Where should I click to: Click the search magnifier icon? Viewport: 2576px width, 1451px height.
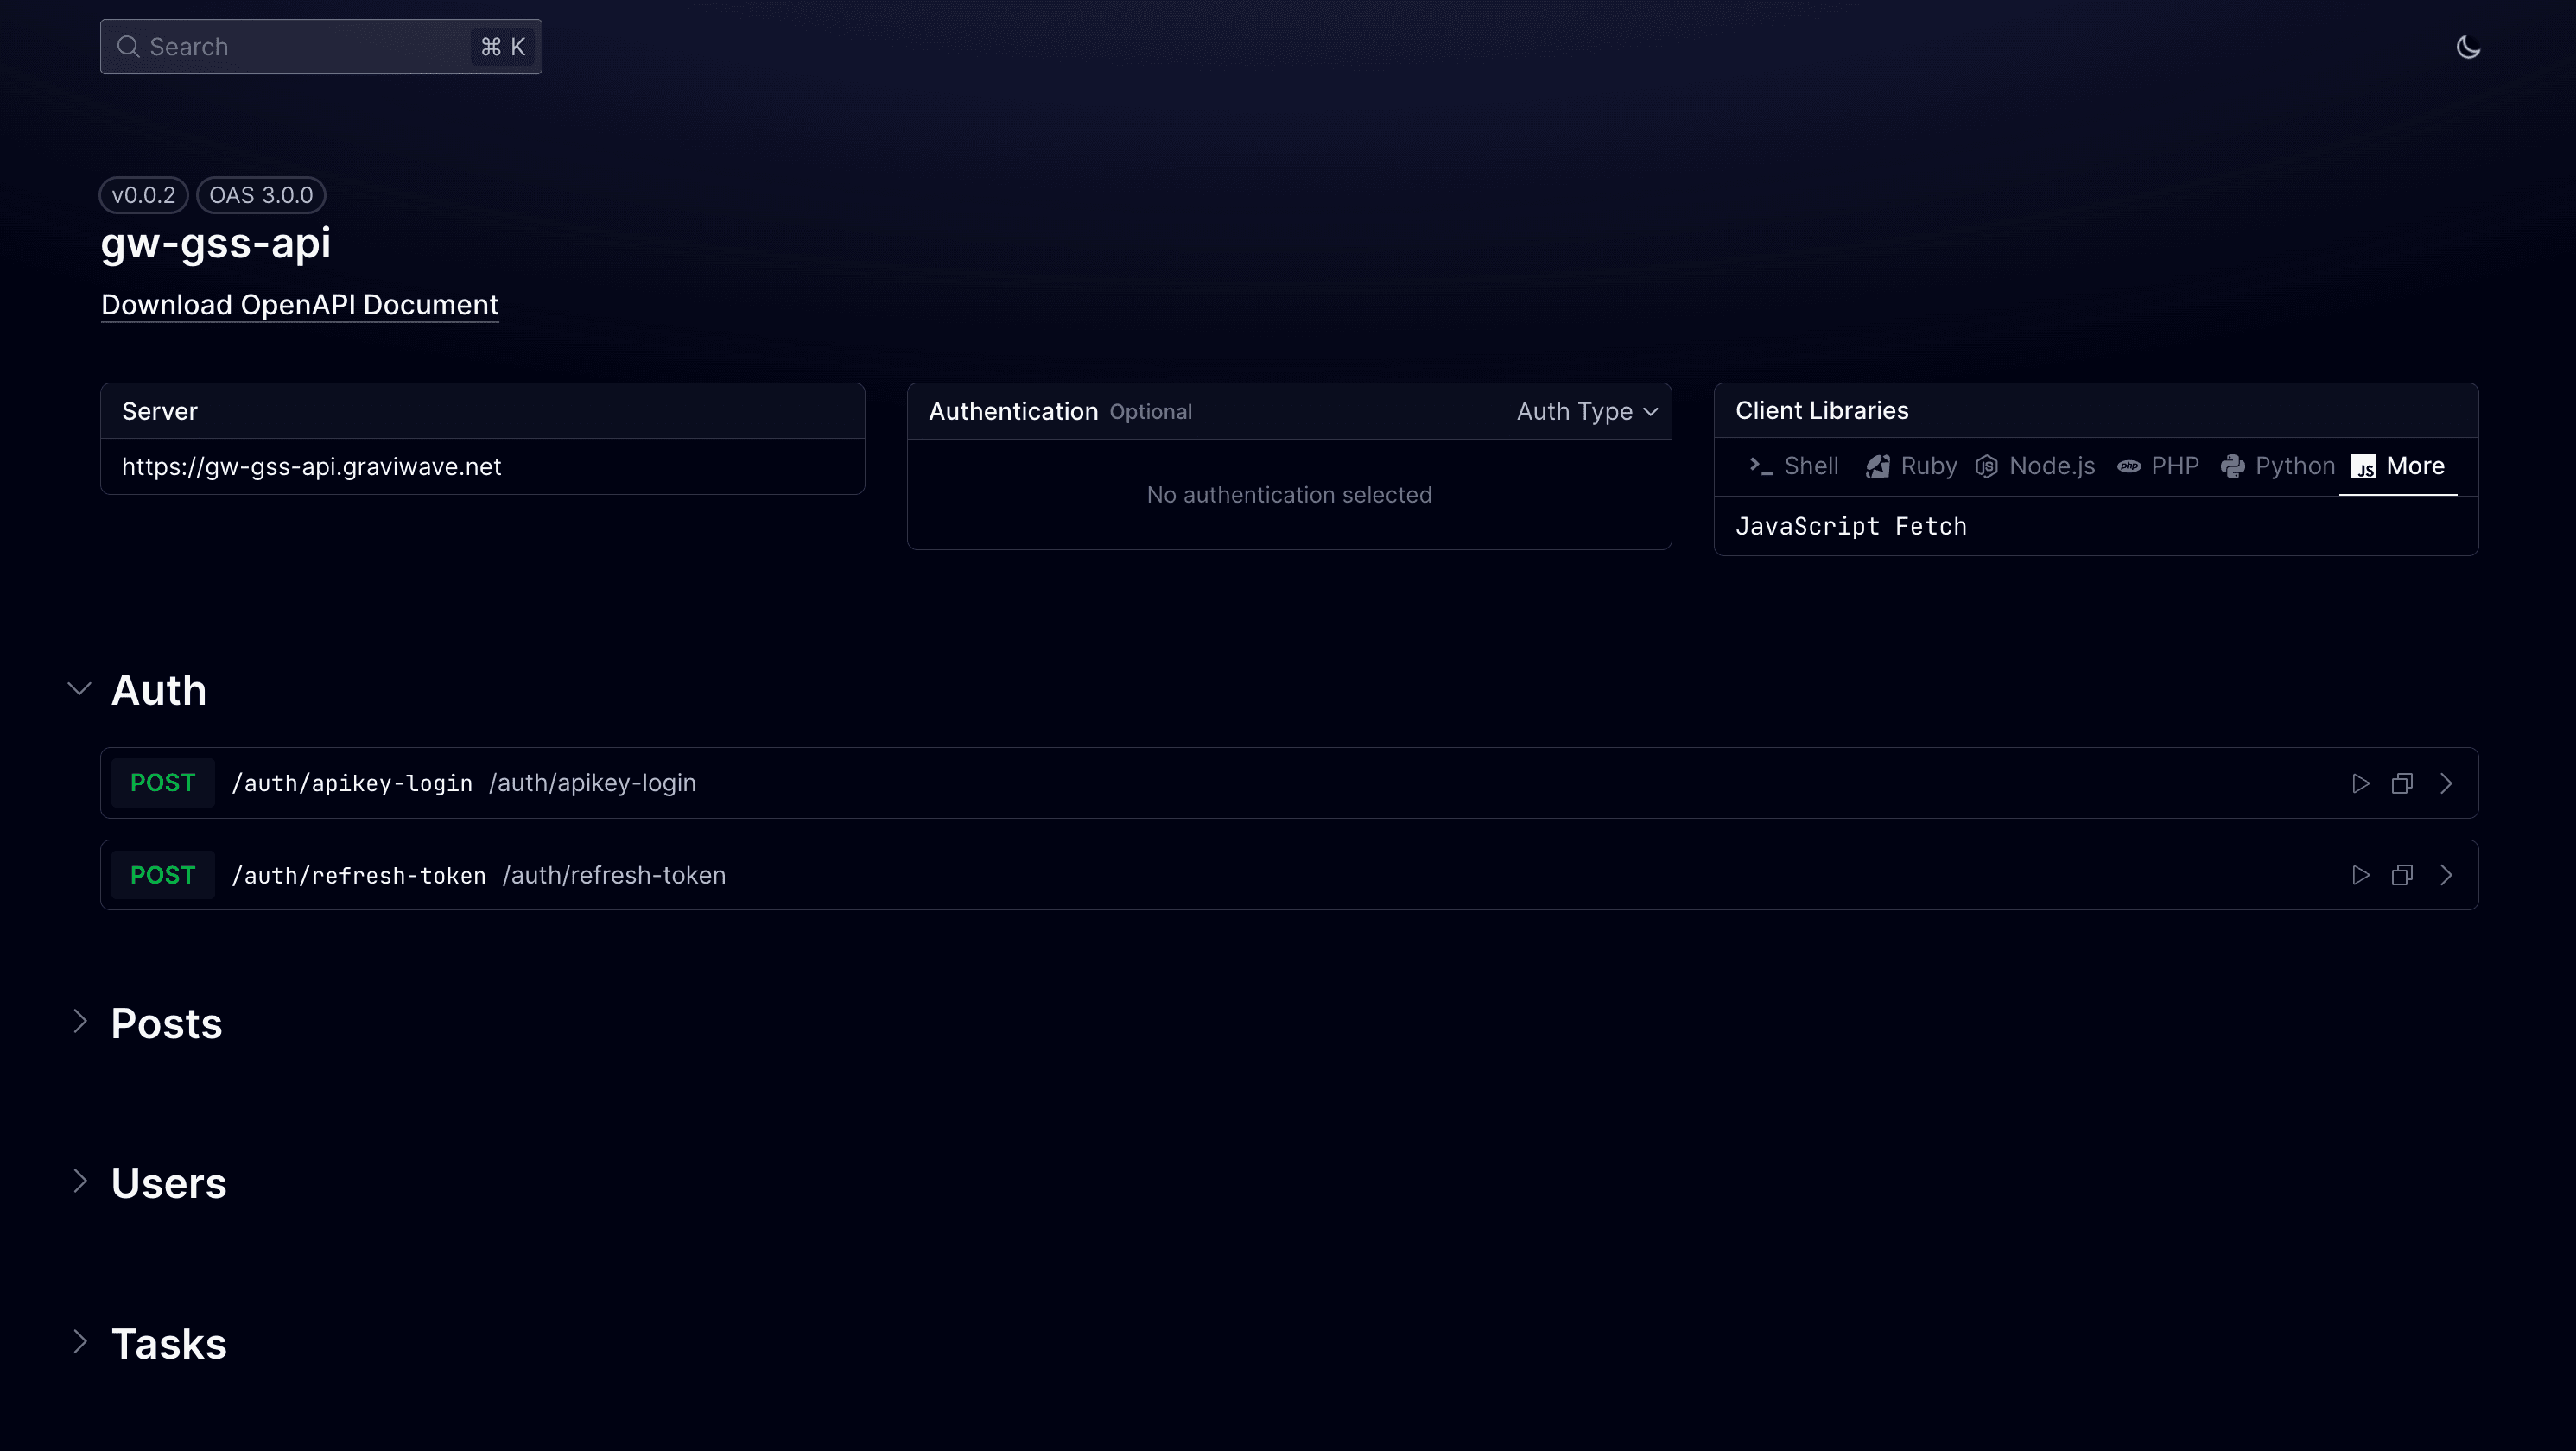point(128,47)
